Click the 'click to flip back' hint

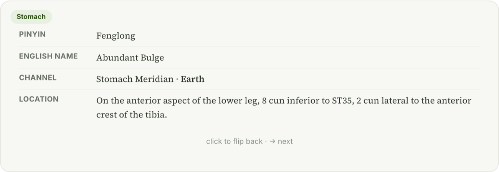pos(234,141)
